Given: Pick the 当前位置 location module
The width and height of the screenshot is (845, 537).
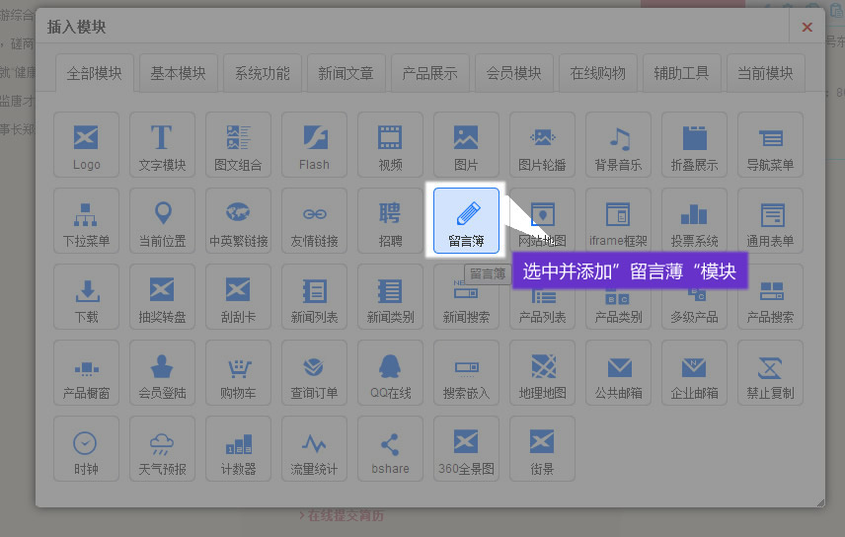Looking at the screenshot, I should 163,220.
